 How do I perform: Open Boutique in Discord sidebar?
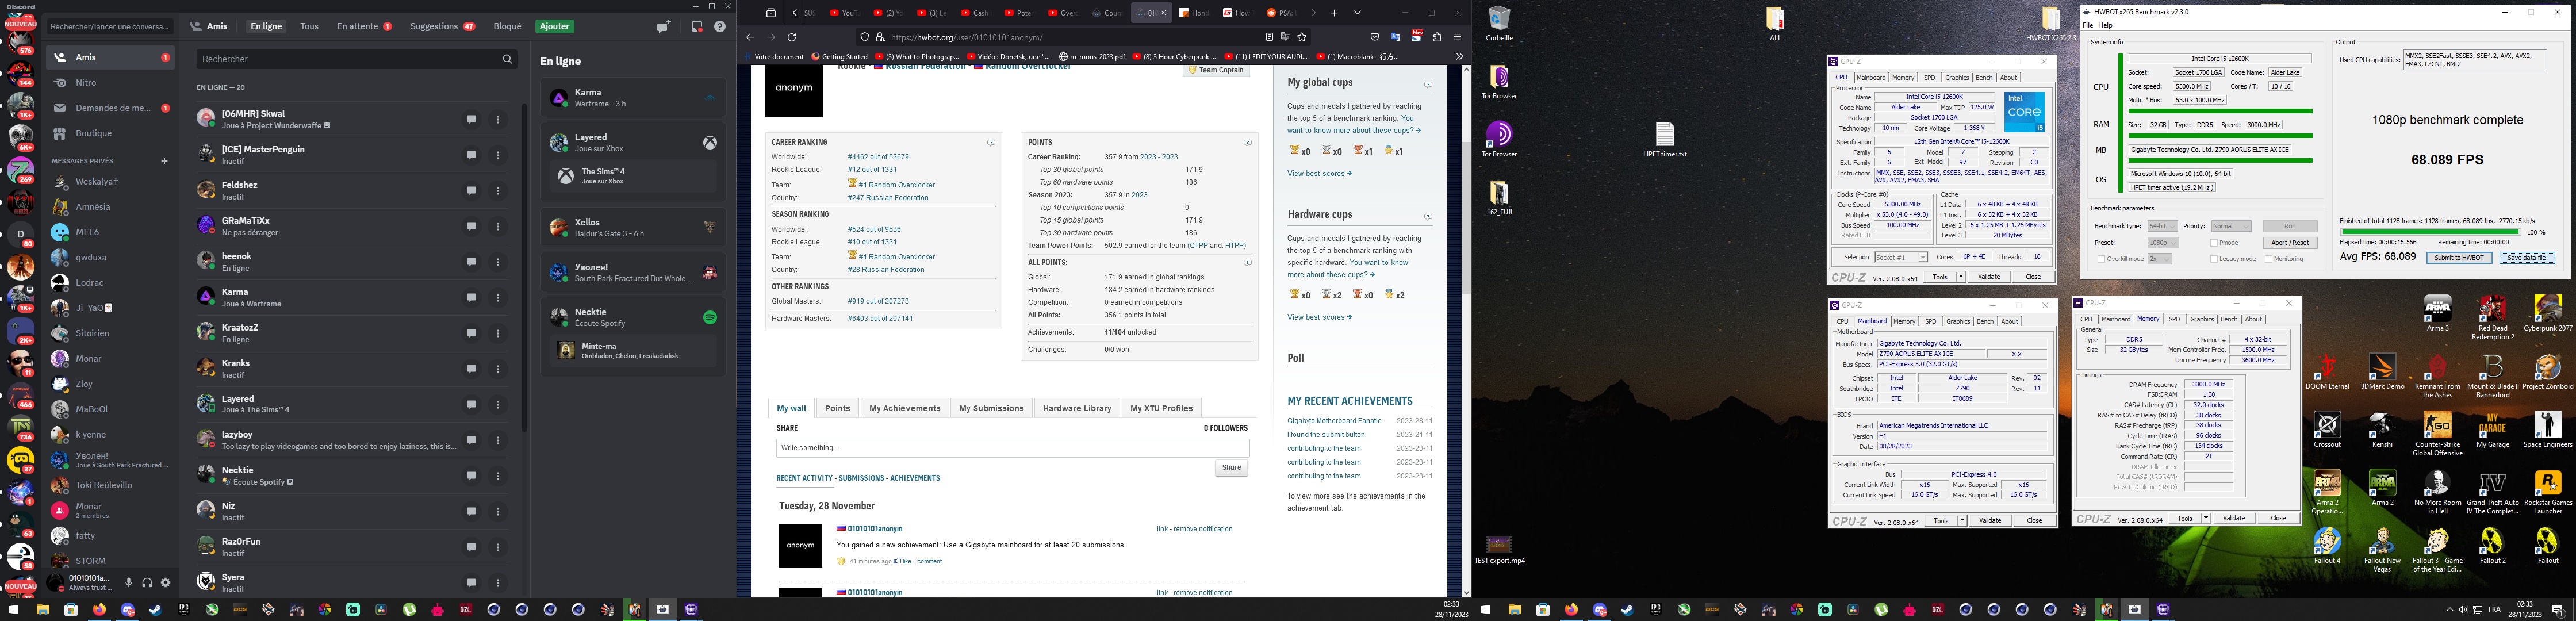click(110, 133)
